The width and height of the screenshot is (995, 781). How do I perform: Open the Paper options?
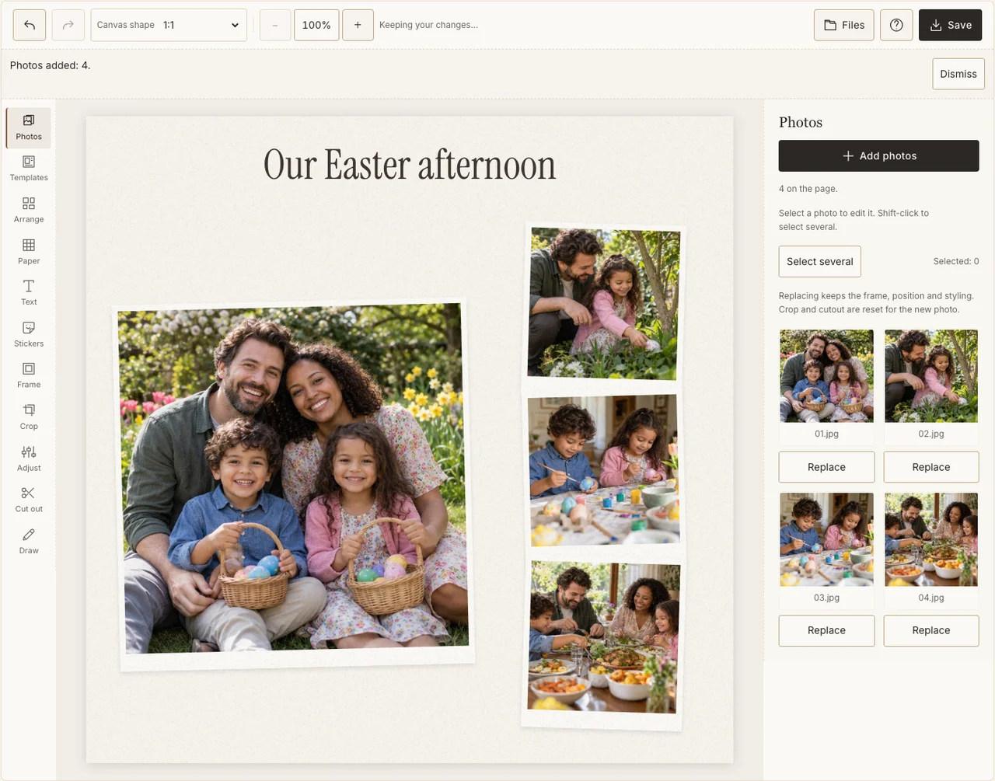point(29,252)
